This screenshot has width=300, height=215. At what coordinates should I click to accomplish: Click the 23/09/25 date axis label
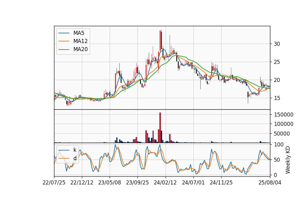[137, 183]
